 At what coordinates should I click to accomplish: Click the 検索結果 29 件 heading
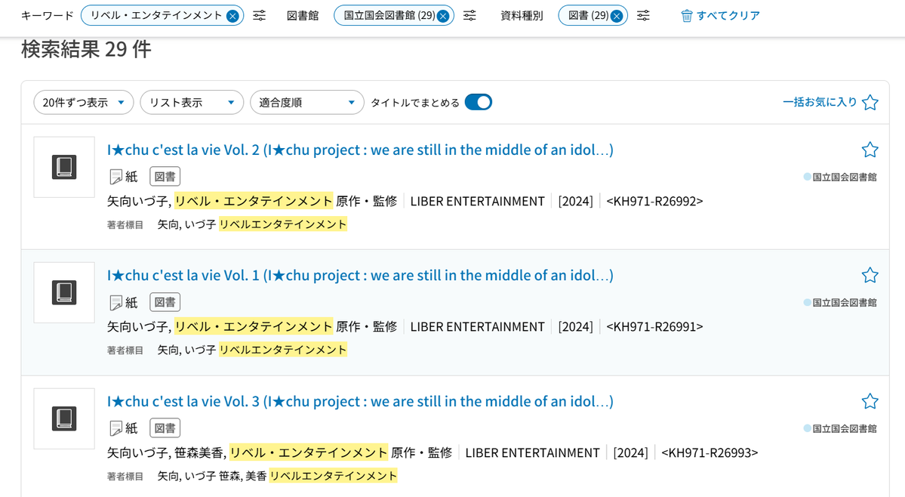click(x=86, y=50)
